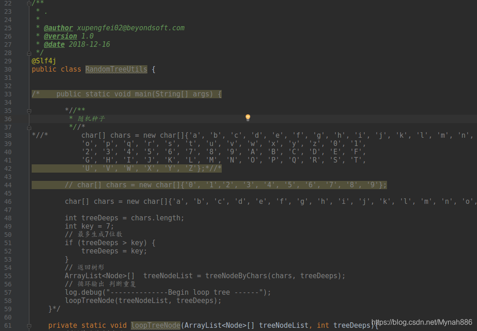
Task: Click line number 59 in gutter
Action: tap(8, 309)
